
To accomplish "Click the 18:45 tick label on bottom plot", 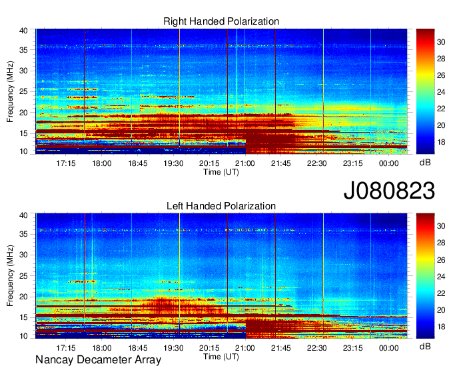I will [x=137, y=348].
